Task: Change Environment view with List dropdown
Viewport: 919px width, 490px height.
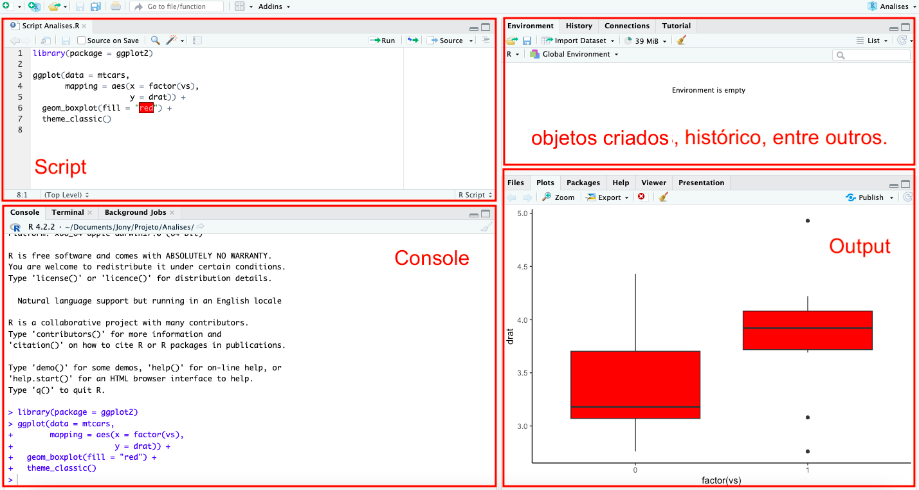Action: click(873, 41)
